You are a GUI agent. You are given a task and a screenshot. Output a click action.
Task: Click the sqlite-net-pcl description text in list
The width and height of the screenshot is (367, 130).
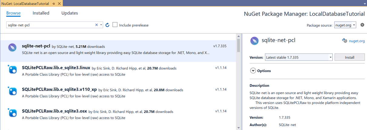click(x=116, y=53)
